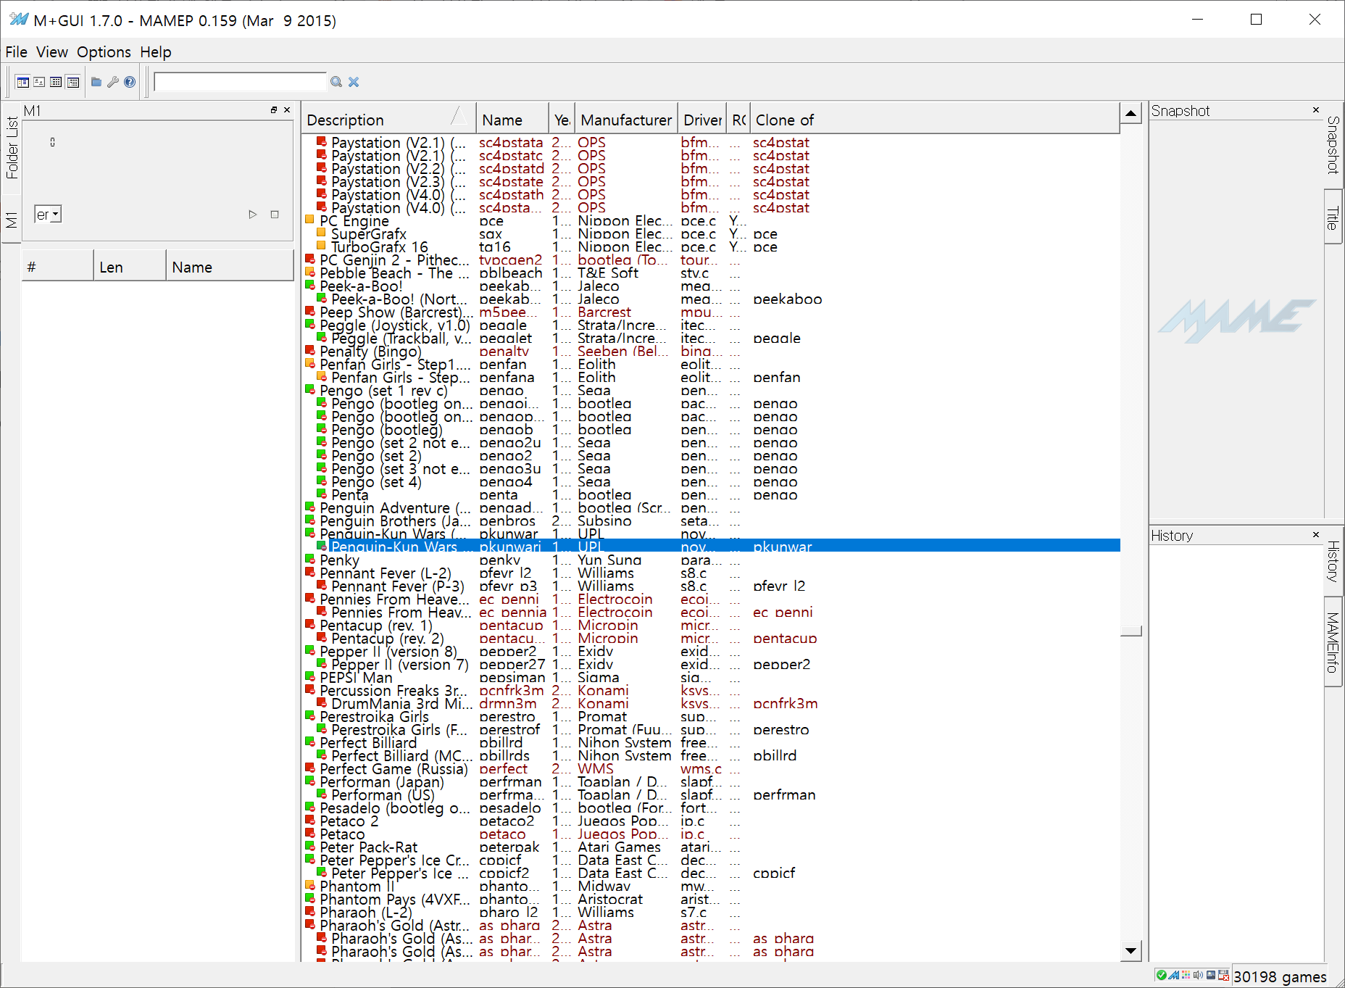This screenshot has width=1345, height=988.
Task: Select the Petaco 2 row
Action: (x=711, y=821)
